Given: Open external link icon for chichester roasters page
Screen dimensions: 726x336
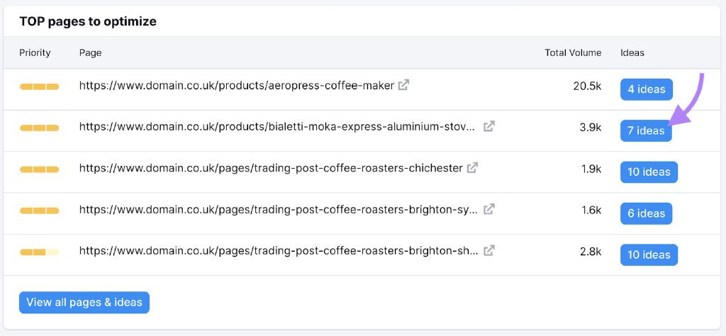Looking at the screenshot, I should click(x=472, y=168).
